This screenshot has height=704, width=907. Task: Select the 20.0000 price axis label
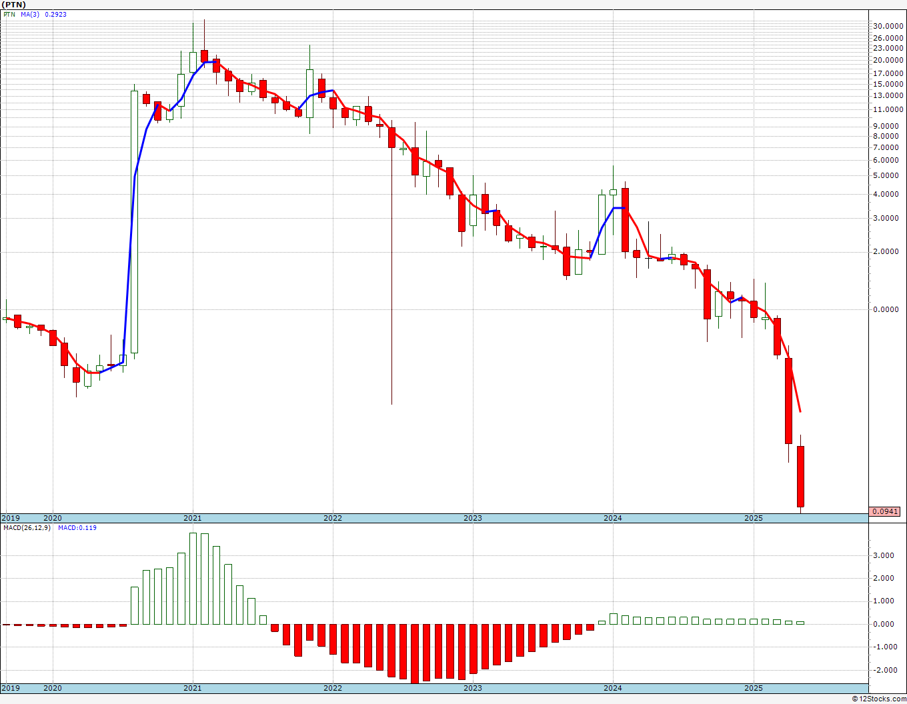(888, 60)
